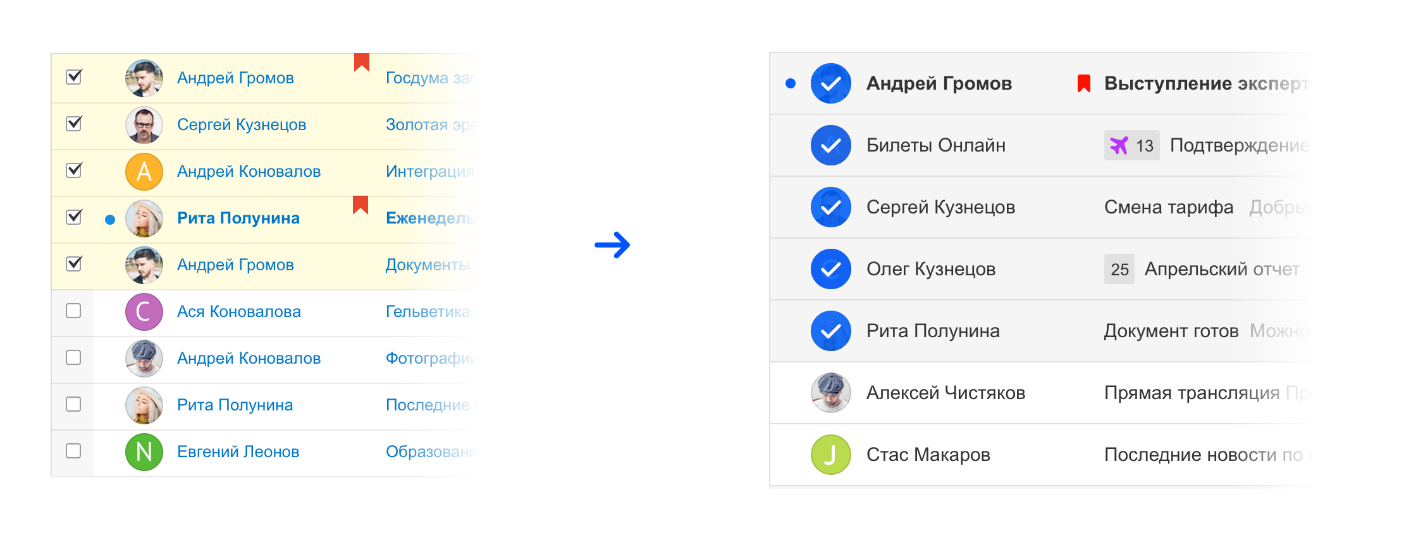Click the purple airplane icon in the Подтверждение row
Screen dimensions: 1423x543
[1119, 145]
